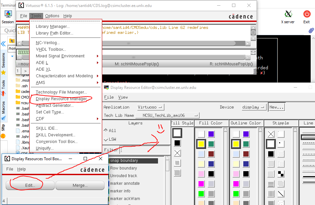Pick the green fill color swatch
315x205 pixels.
click(x=201, y=194)
